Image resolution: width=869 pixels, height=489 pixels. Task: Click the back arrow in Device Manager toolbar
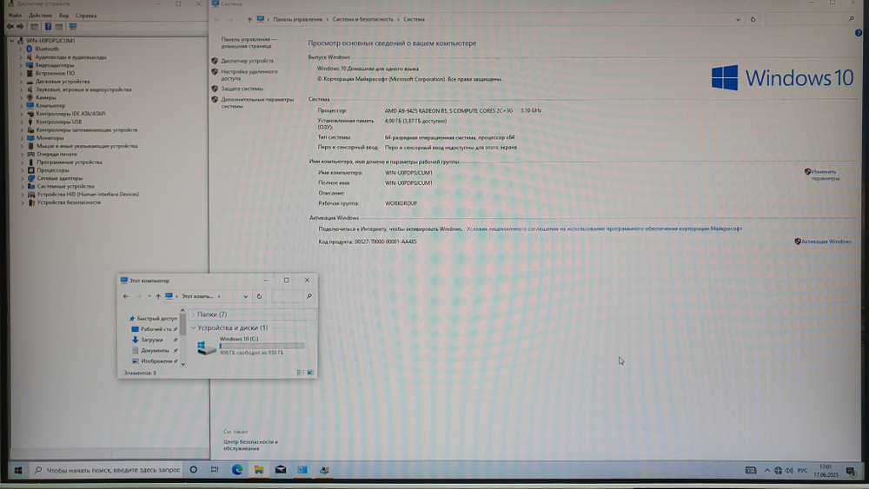[10, 27]
